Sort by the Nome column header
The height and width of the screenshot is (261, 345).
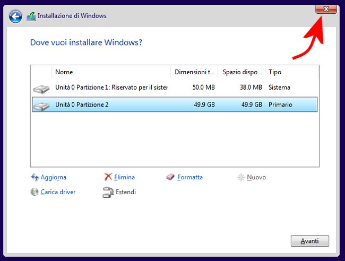click(x=111, y=72)
